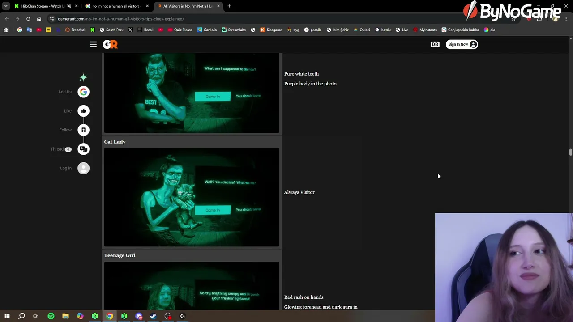573x322 pixels.
Task: Open the hamburger menu next to the GR logo
Action: [93, 44]
